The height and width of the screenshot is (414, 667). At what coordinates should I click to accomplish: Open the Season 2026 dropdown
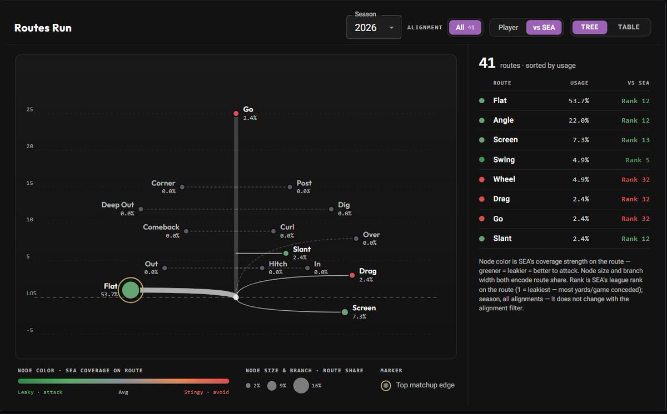[x=374, y=27]
